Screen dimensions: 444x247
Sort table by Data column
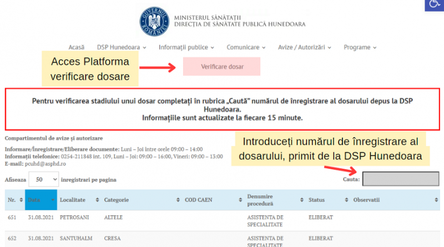pyautogui.click(x=52, y=200)
